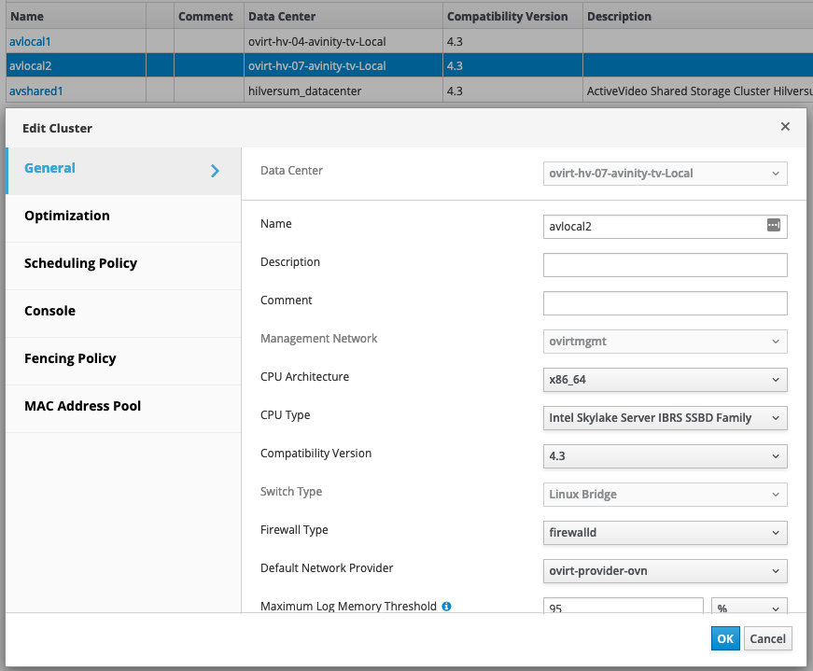
Task: Click the info icon beside Maximum Log Memory Threshold
Action: [446, 607]
